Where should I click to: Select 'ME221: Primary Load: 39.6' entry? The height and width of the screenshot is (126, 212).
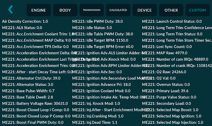(165, 91)
